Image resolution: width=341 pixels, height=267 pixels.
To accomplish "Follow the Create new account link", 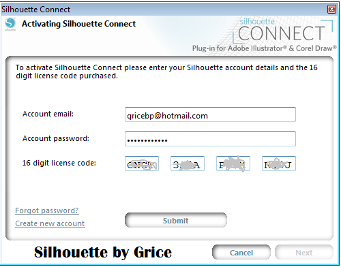I will 50,223.
